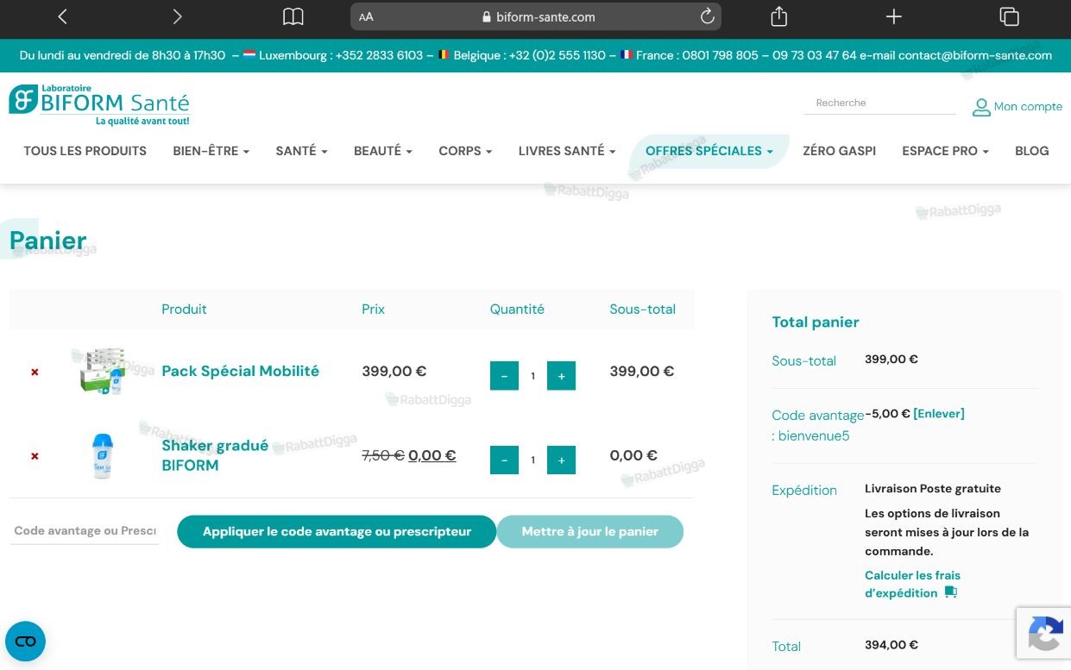
Task: Tap the AA reader text size control
Action: click(x=366, y=17)
